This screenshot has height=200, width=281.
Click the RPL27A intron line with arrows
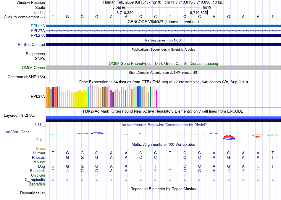163,31
